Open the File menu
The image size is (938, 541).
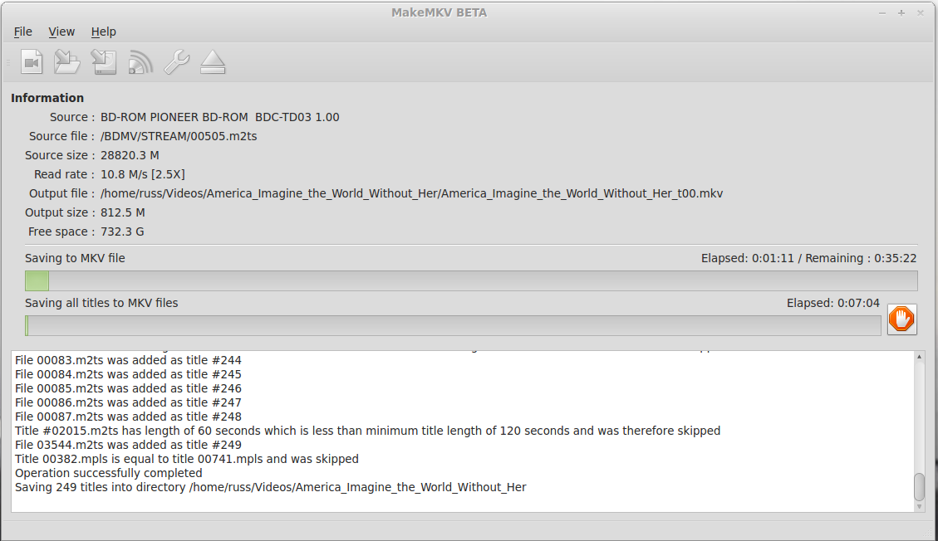[22, 32]
